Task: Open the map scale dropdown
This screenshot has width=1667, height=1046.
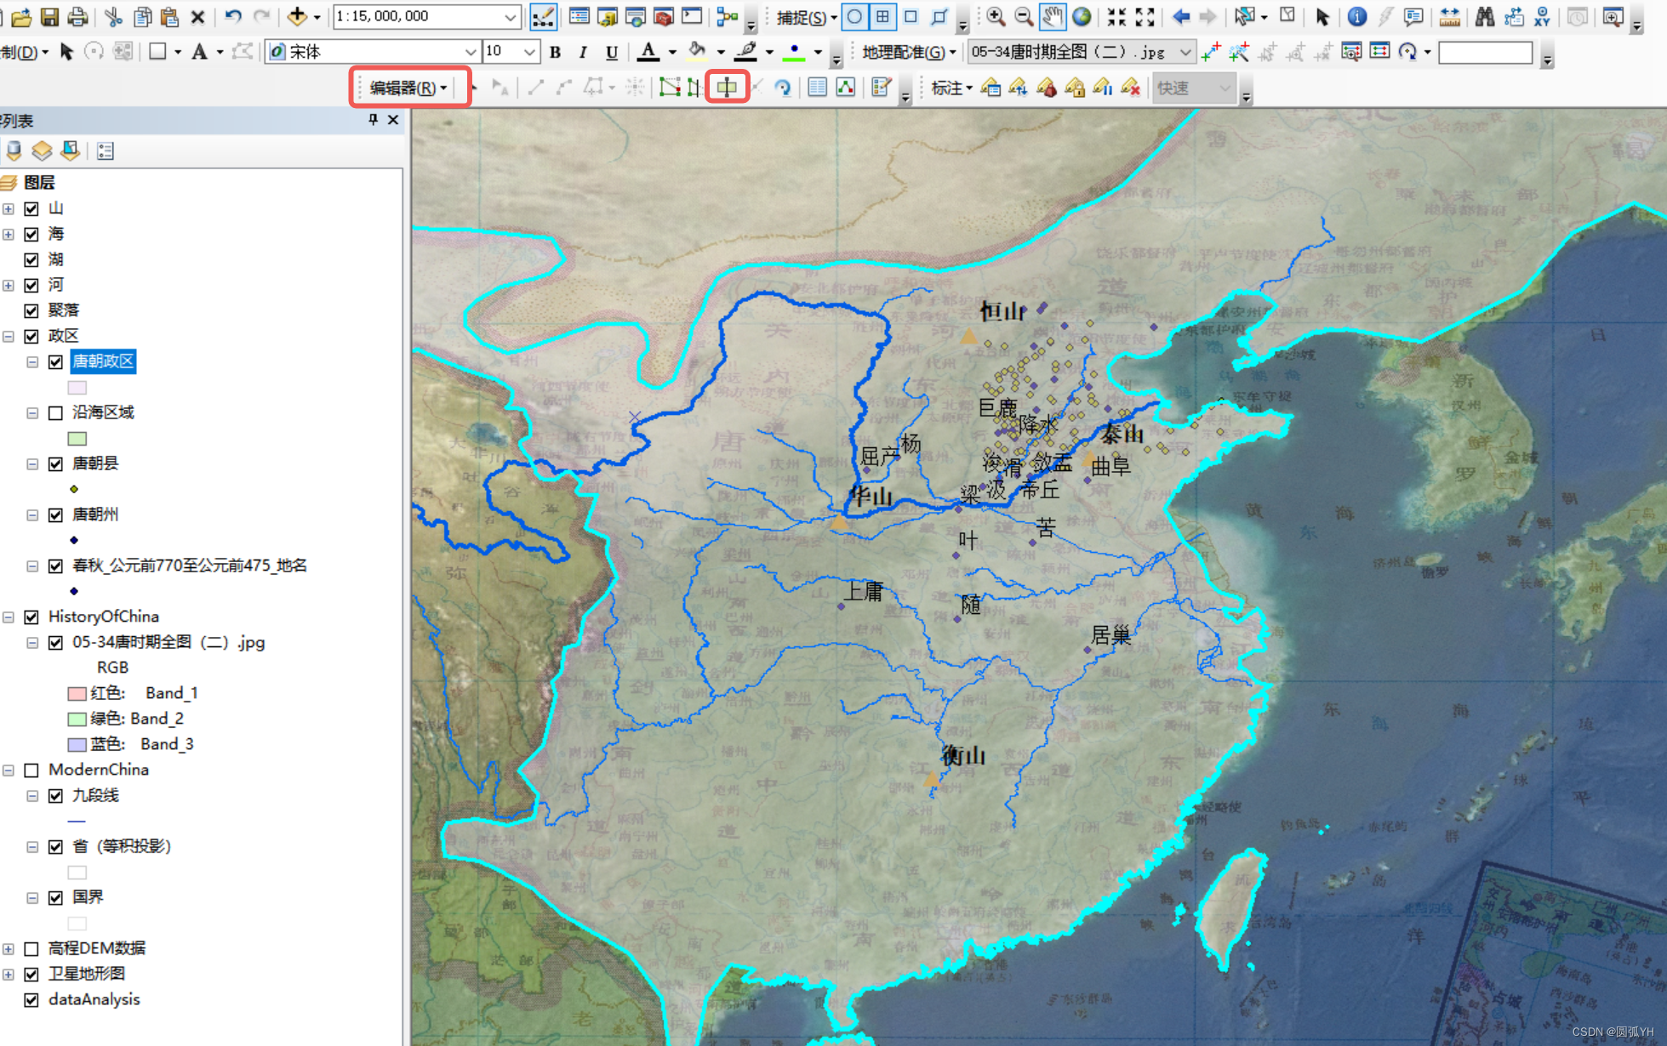Action: pyautogui.click(x=509, y=16)
